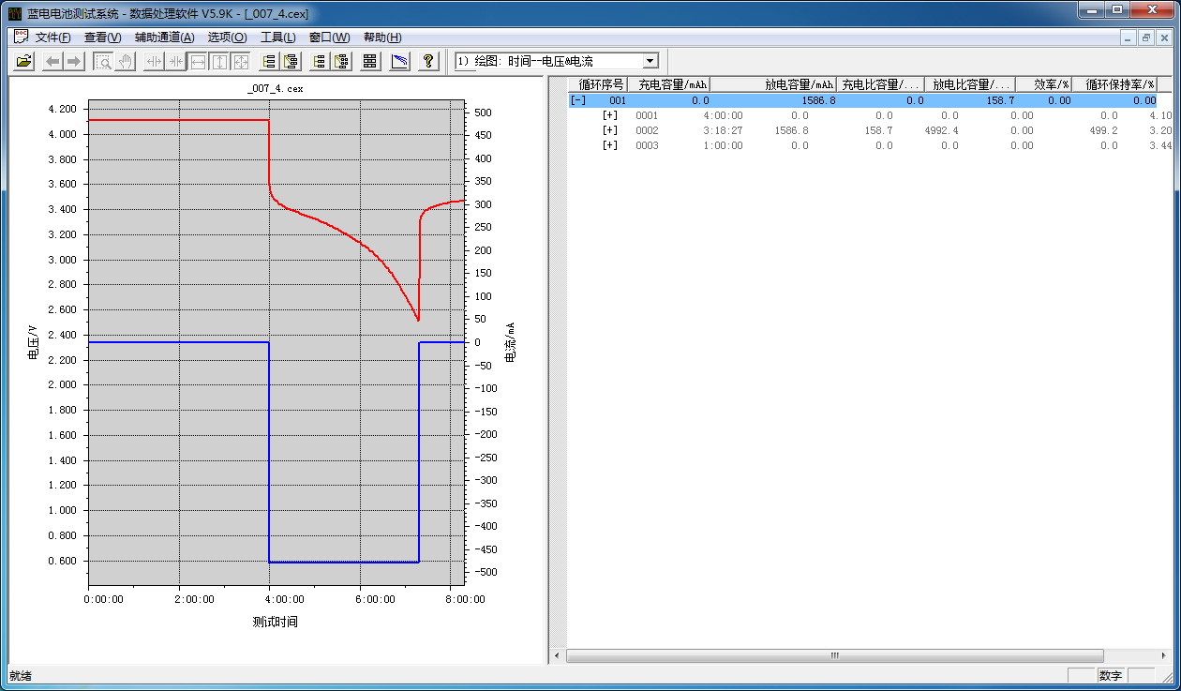Click the 4992.4 value cell
This screenshot has height=691, width=1181.
(941, 130)
